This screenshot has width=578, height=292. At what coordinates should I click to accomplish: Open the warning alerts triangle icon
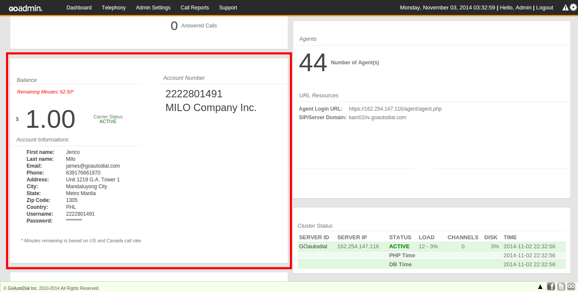tap(566, 7)
